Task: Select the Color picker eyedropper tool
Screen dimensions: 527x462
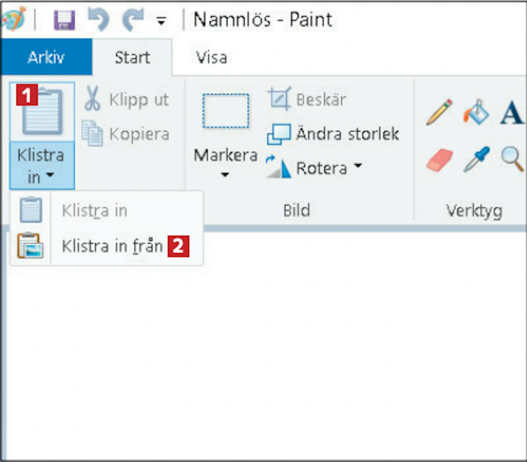Action: 476,159
